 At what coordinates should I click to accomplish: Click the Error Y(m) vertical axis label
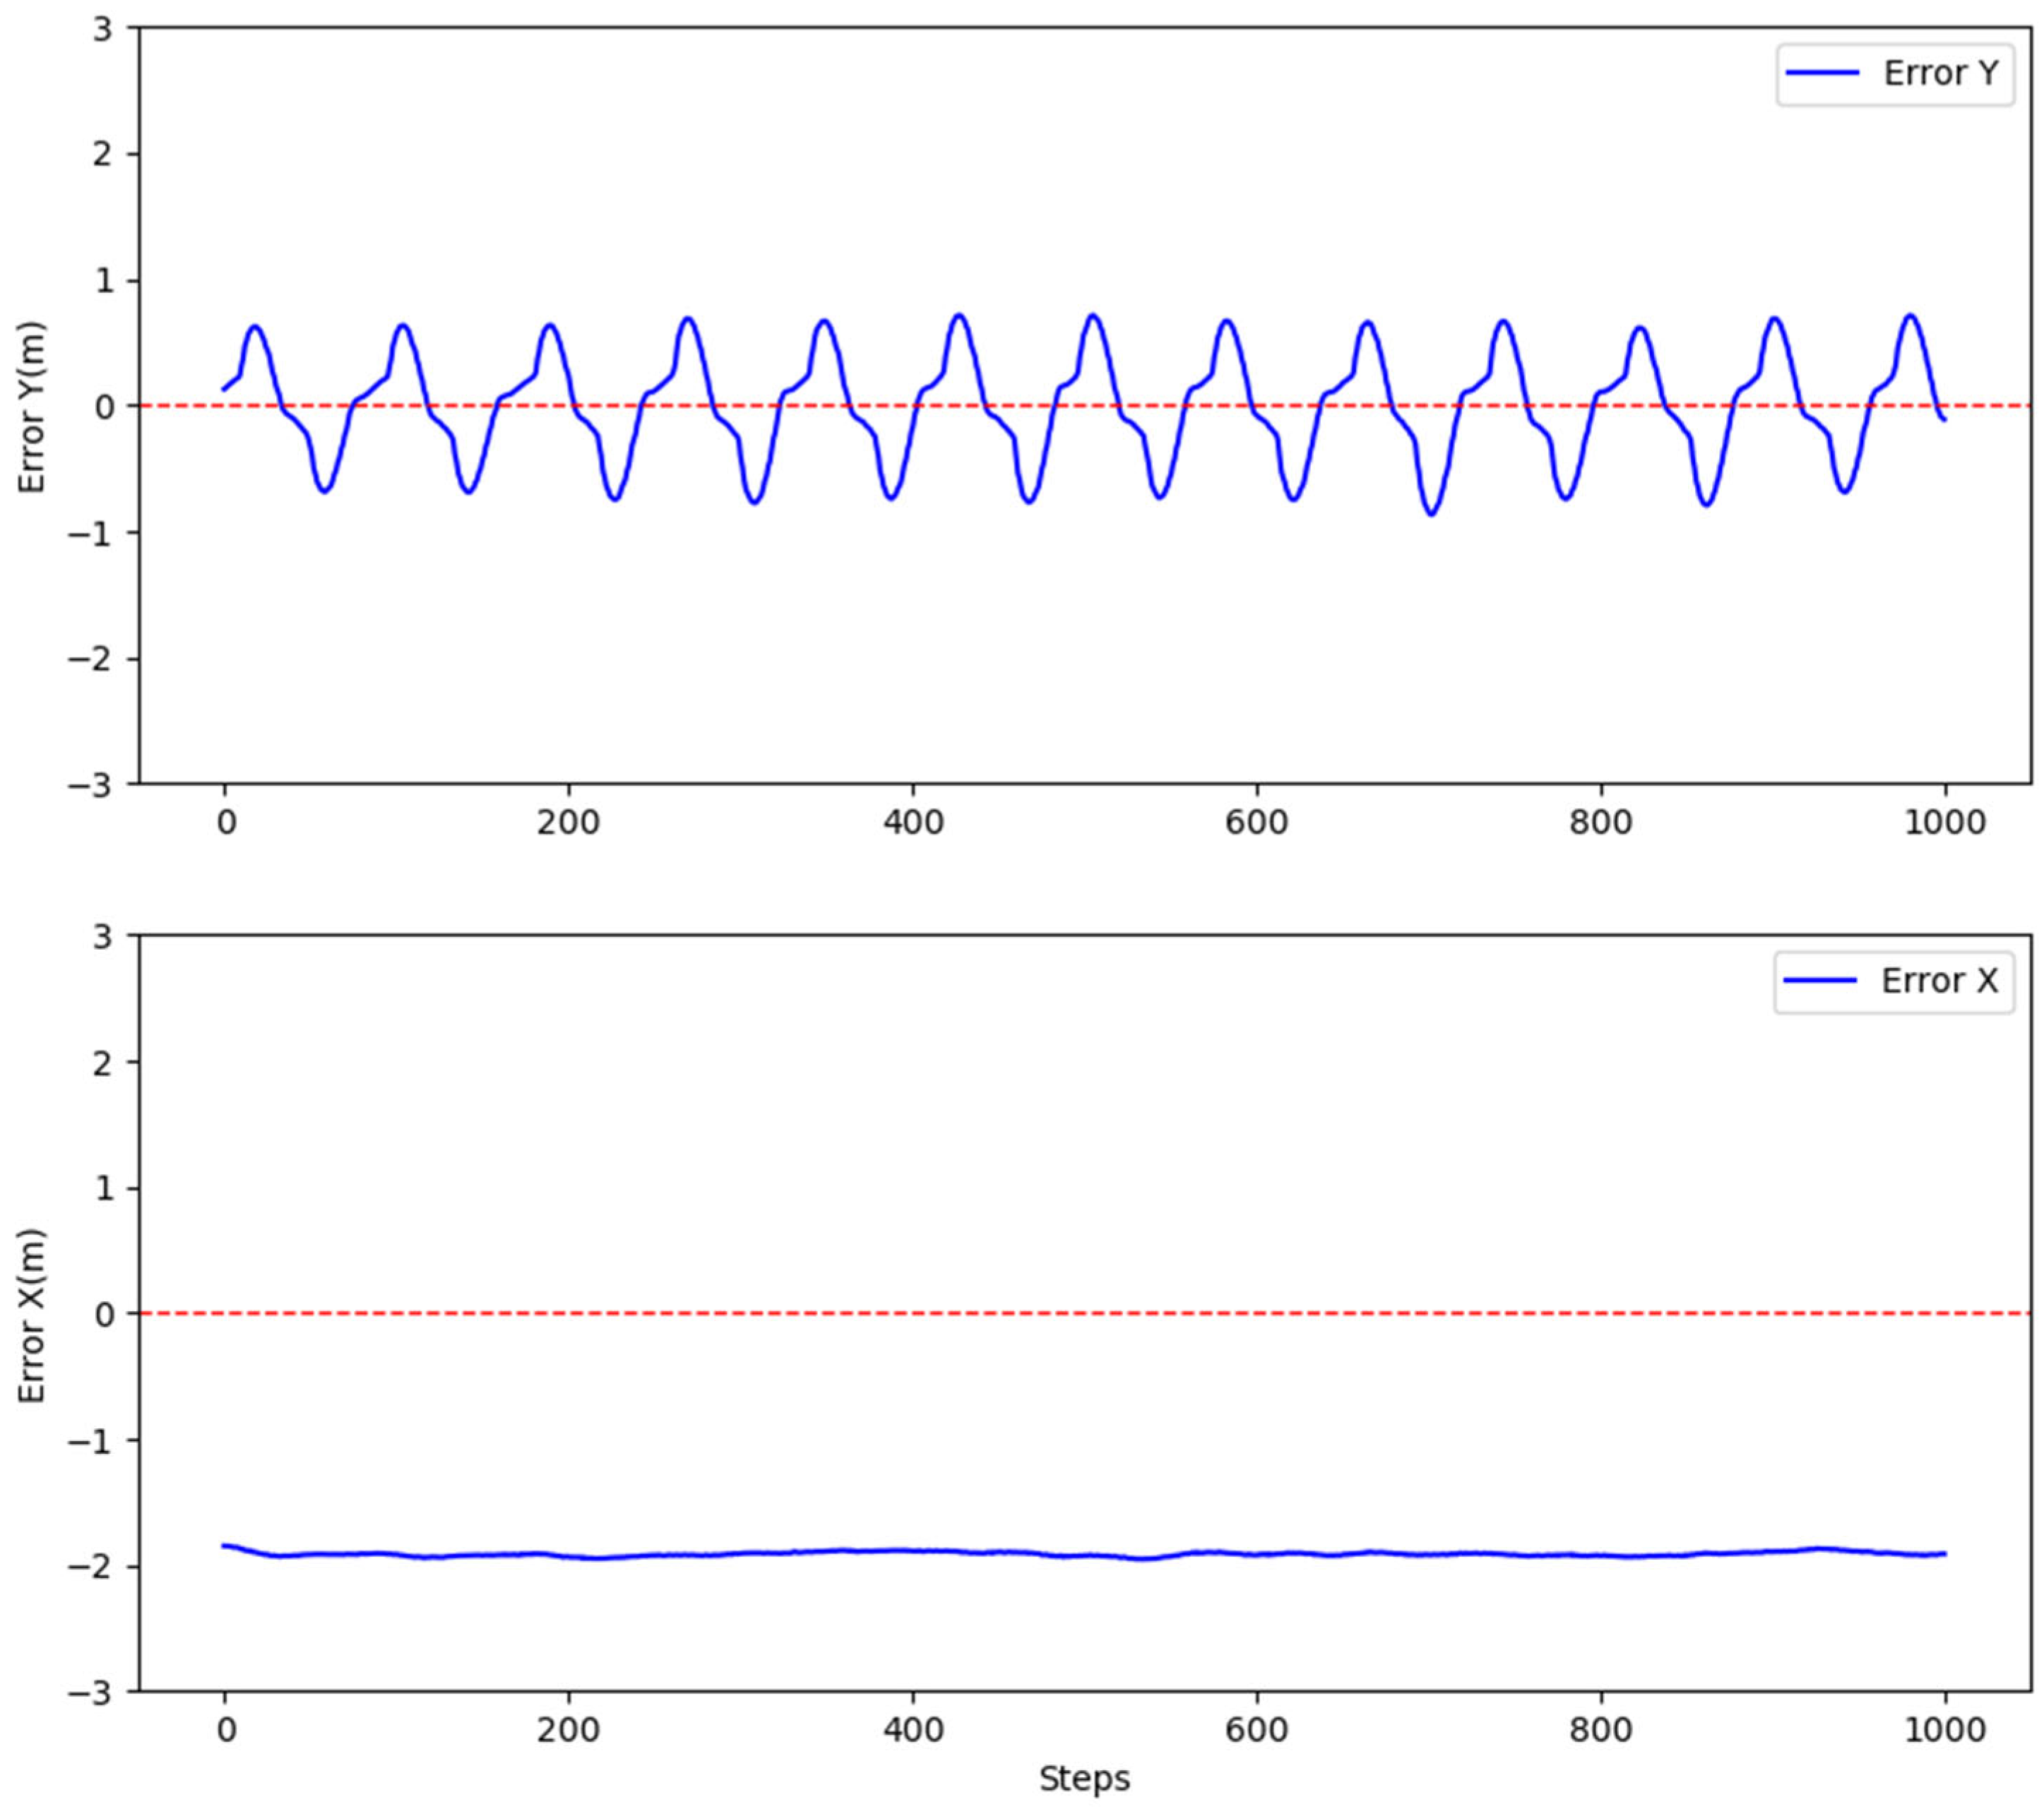tap(33, 407)
